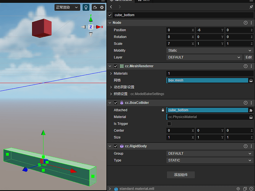Open cc.BoxCollider help icon

point(245,103)
